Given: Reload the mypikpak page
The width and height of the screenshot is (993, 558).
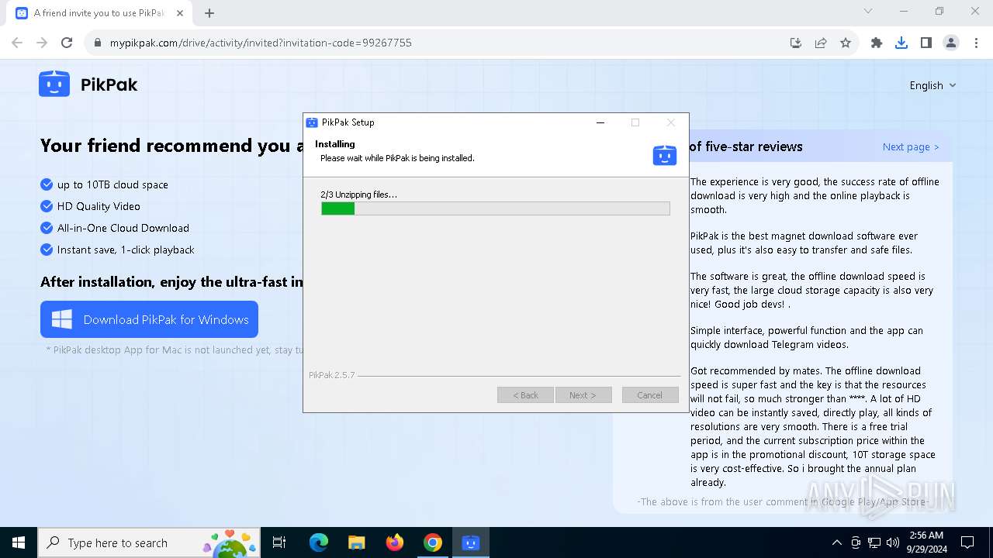Looking at the screenshot, I should 67,43.
